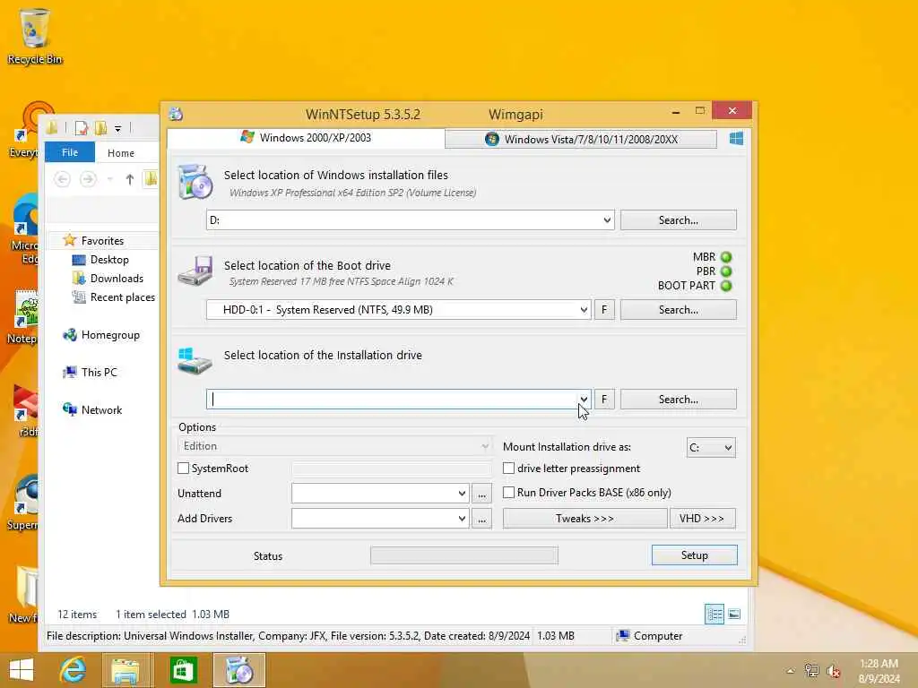The image size is (918, 688).
Task: Enable drive letter preassignment checkbox
Action: (x=509, y=468)
